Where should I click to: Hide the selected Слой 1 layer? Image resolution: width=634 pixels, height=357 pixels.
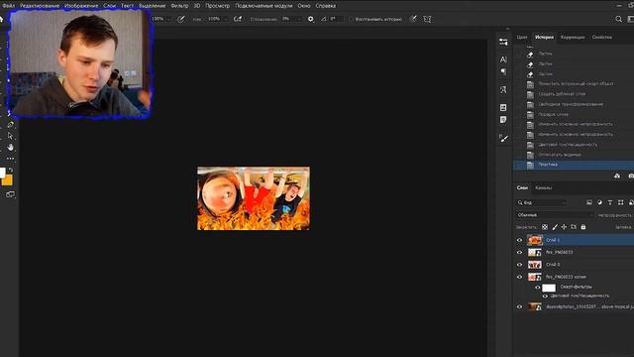519,240
